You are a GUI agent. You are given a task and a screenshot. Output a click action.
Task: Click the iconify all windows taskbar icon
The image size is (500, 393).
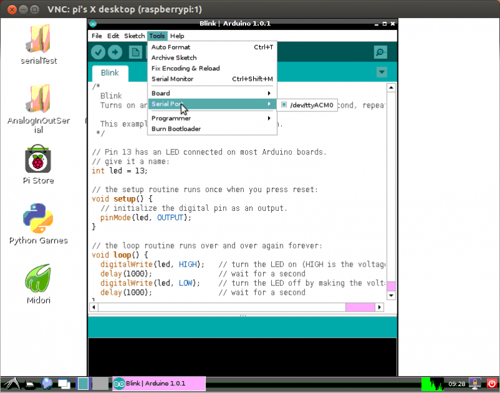coord(64,384)
